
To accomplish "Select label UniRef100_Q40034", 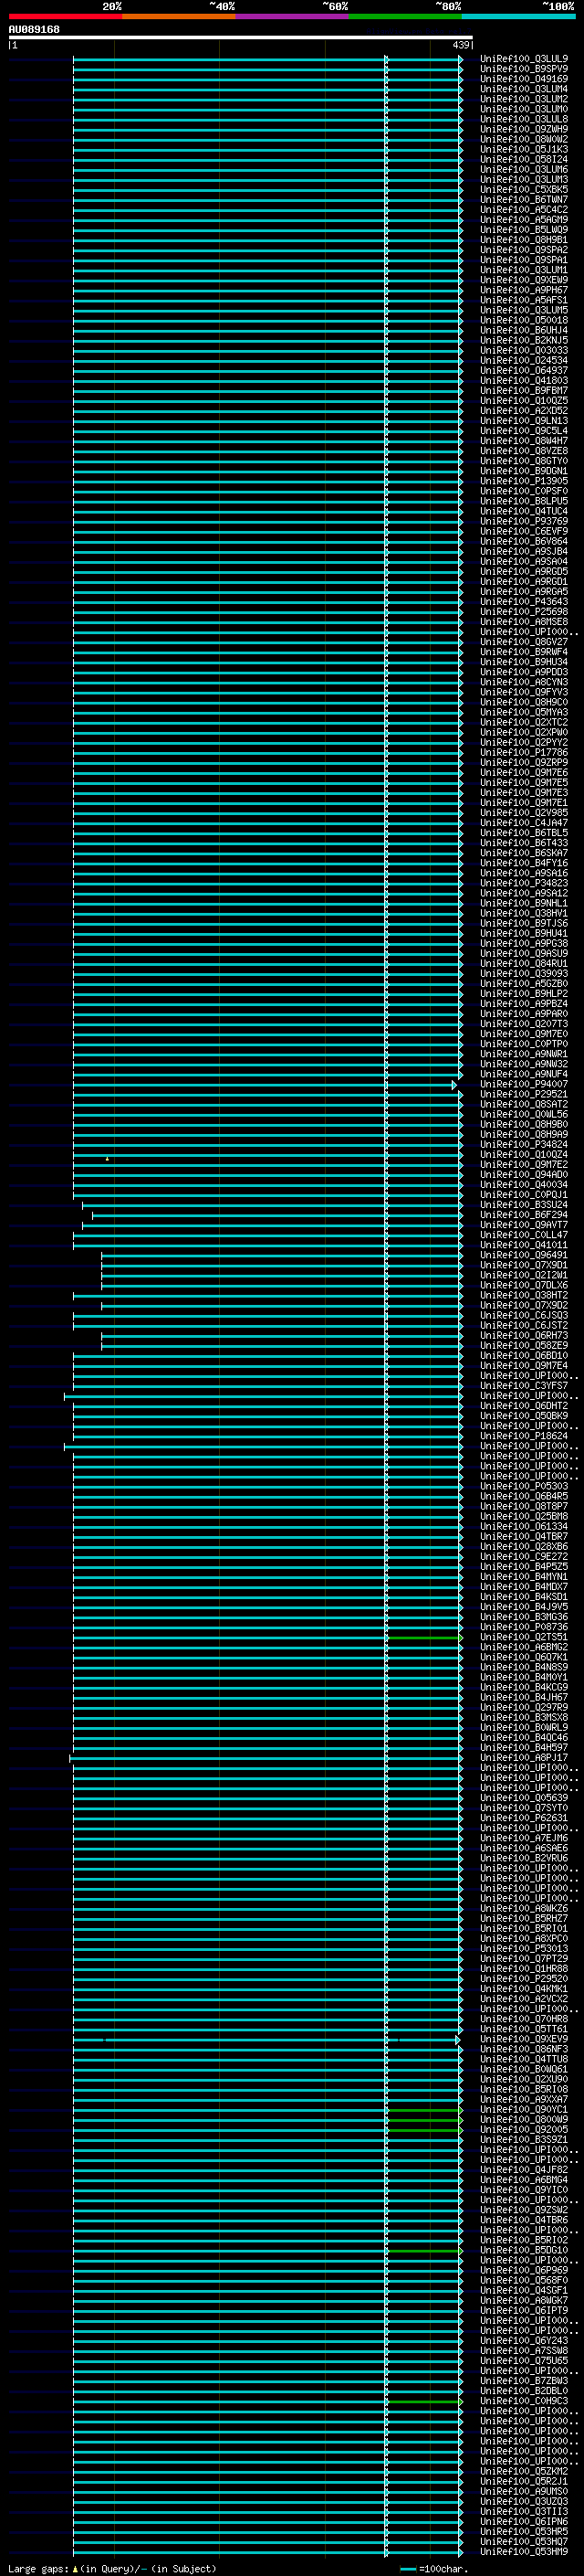I will pos(523,1185).
